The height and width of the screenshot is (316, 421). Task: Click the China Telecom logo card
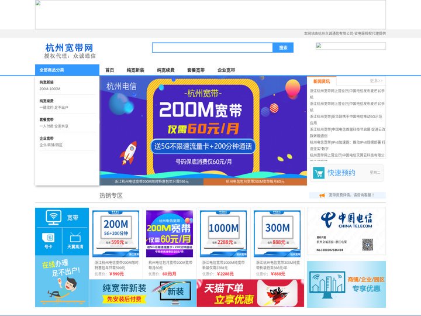pyautogui.click(x=346, y=231)
